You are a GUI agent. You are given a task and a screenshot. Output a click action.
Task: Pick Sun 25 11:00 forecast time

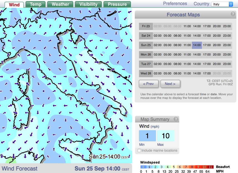[187, 45]
